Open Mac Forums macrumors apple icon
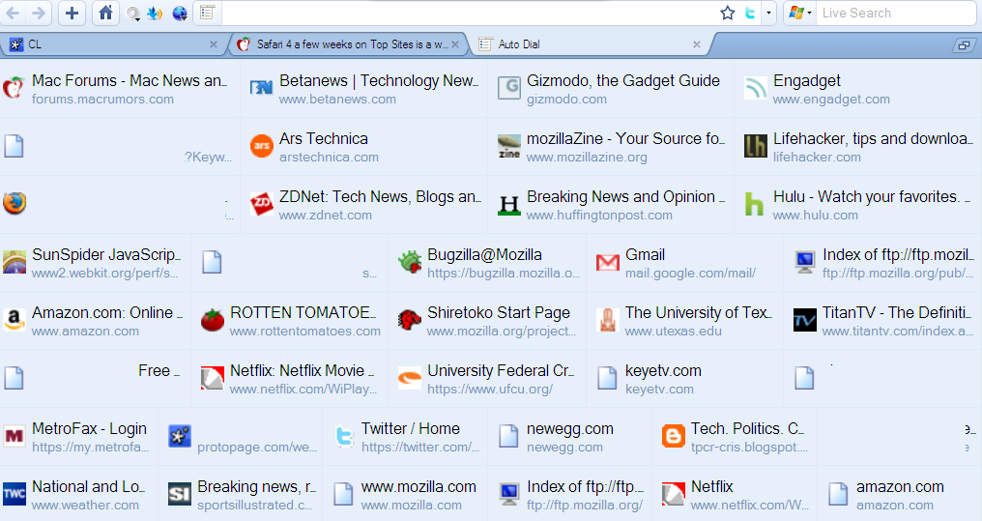 (14, 88)
